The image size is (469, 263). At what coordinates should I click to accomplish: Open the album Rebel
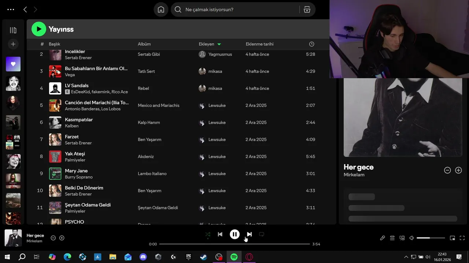[143, 88]
